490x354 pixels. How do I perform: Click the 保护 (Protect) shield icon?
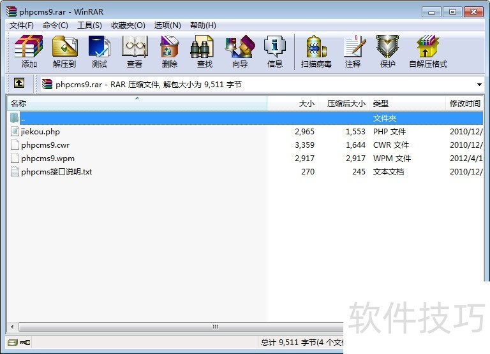click(x=387, y=52)
